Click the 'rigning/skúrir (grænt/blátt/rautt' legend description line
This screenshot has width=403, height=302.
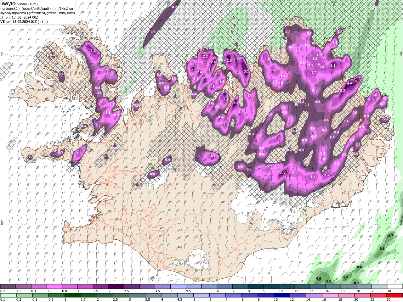coord(37,8)
